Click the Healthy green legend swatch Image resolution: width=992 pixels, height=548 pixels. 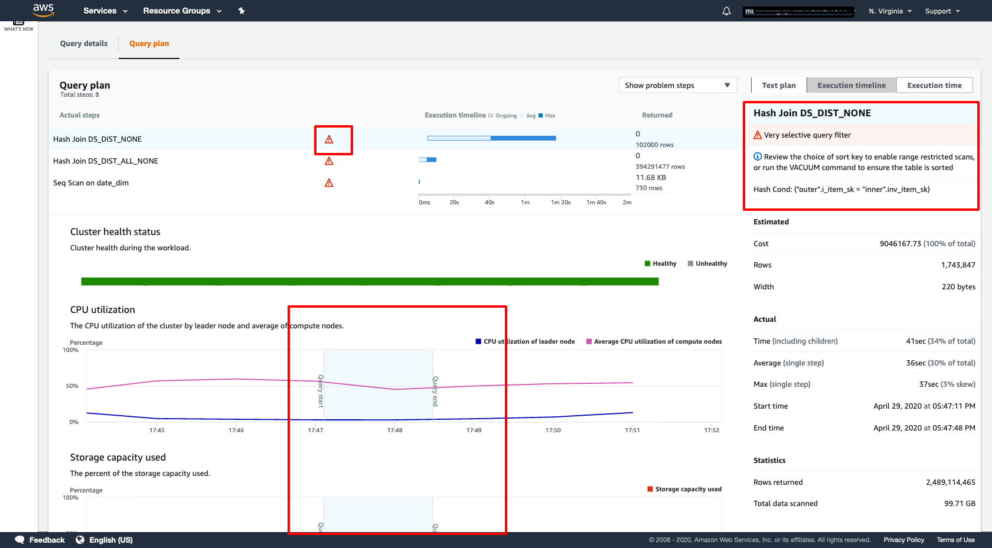click(647, 264)
